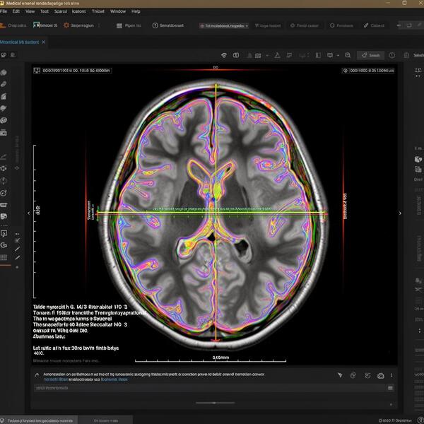Open the View menu
Viewport: 424px width, 424px height.
(x=30, y=11)
